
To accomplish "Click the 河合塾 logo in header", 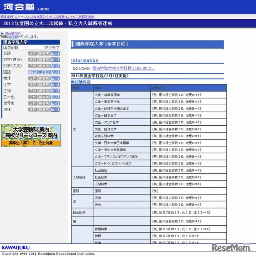I will tap(19, 7).
